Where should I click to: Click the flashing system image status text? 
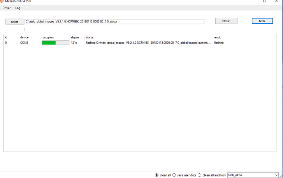pos(148,43)
